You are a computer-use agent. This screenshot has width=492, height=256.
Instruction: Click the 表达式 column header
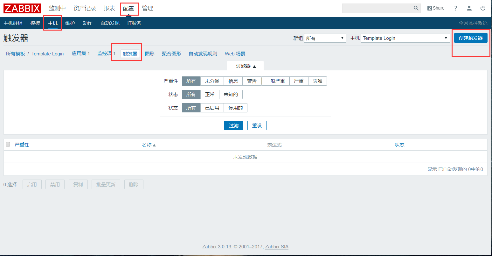274,145
